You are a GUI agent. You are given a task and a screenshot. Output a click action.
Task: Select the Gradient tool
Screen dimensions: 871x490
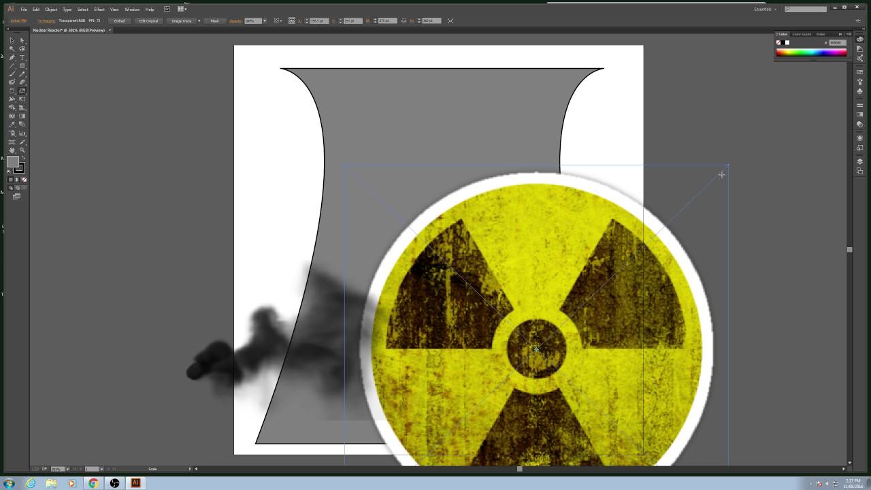[22, 116]
